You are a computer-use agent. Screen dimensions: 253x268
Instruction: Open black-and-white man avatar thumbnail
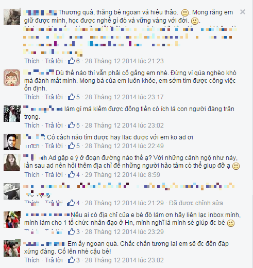12,142
